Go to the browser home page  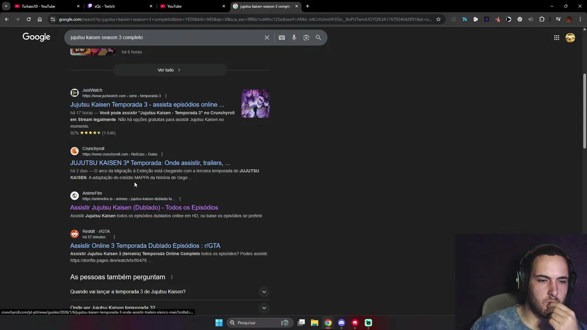pyautogui.click(x=40, y=19)
